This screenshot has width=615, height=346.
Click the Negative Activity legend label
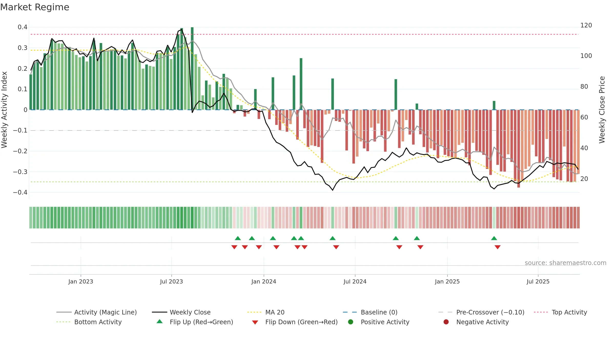click(x=483, y=322)
